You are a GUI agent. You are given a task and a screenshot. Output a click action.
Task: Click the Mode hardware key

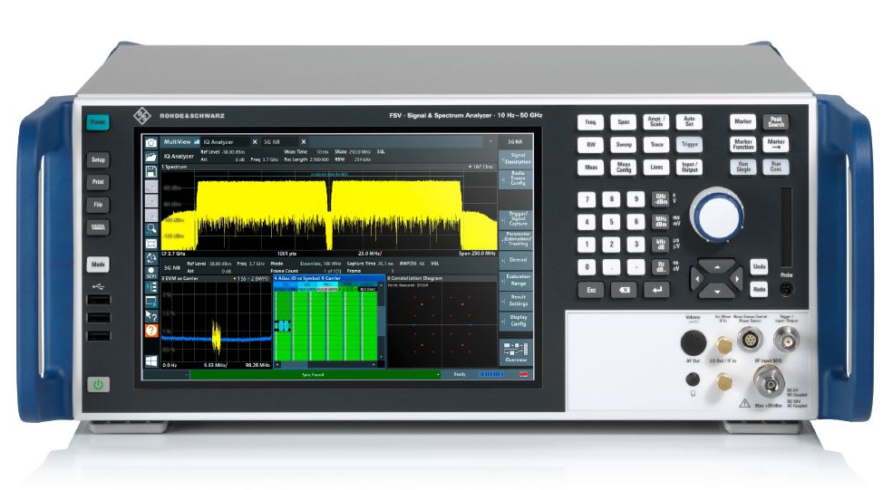(98, 264)
